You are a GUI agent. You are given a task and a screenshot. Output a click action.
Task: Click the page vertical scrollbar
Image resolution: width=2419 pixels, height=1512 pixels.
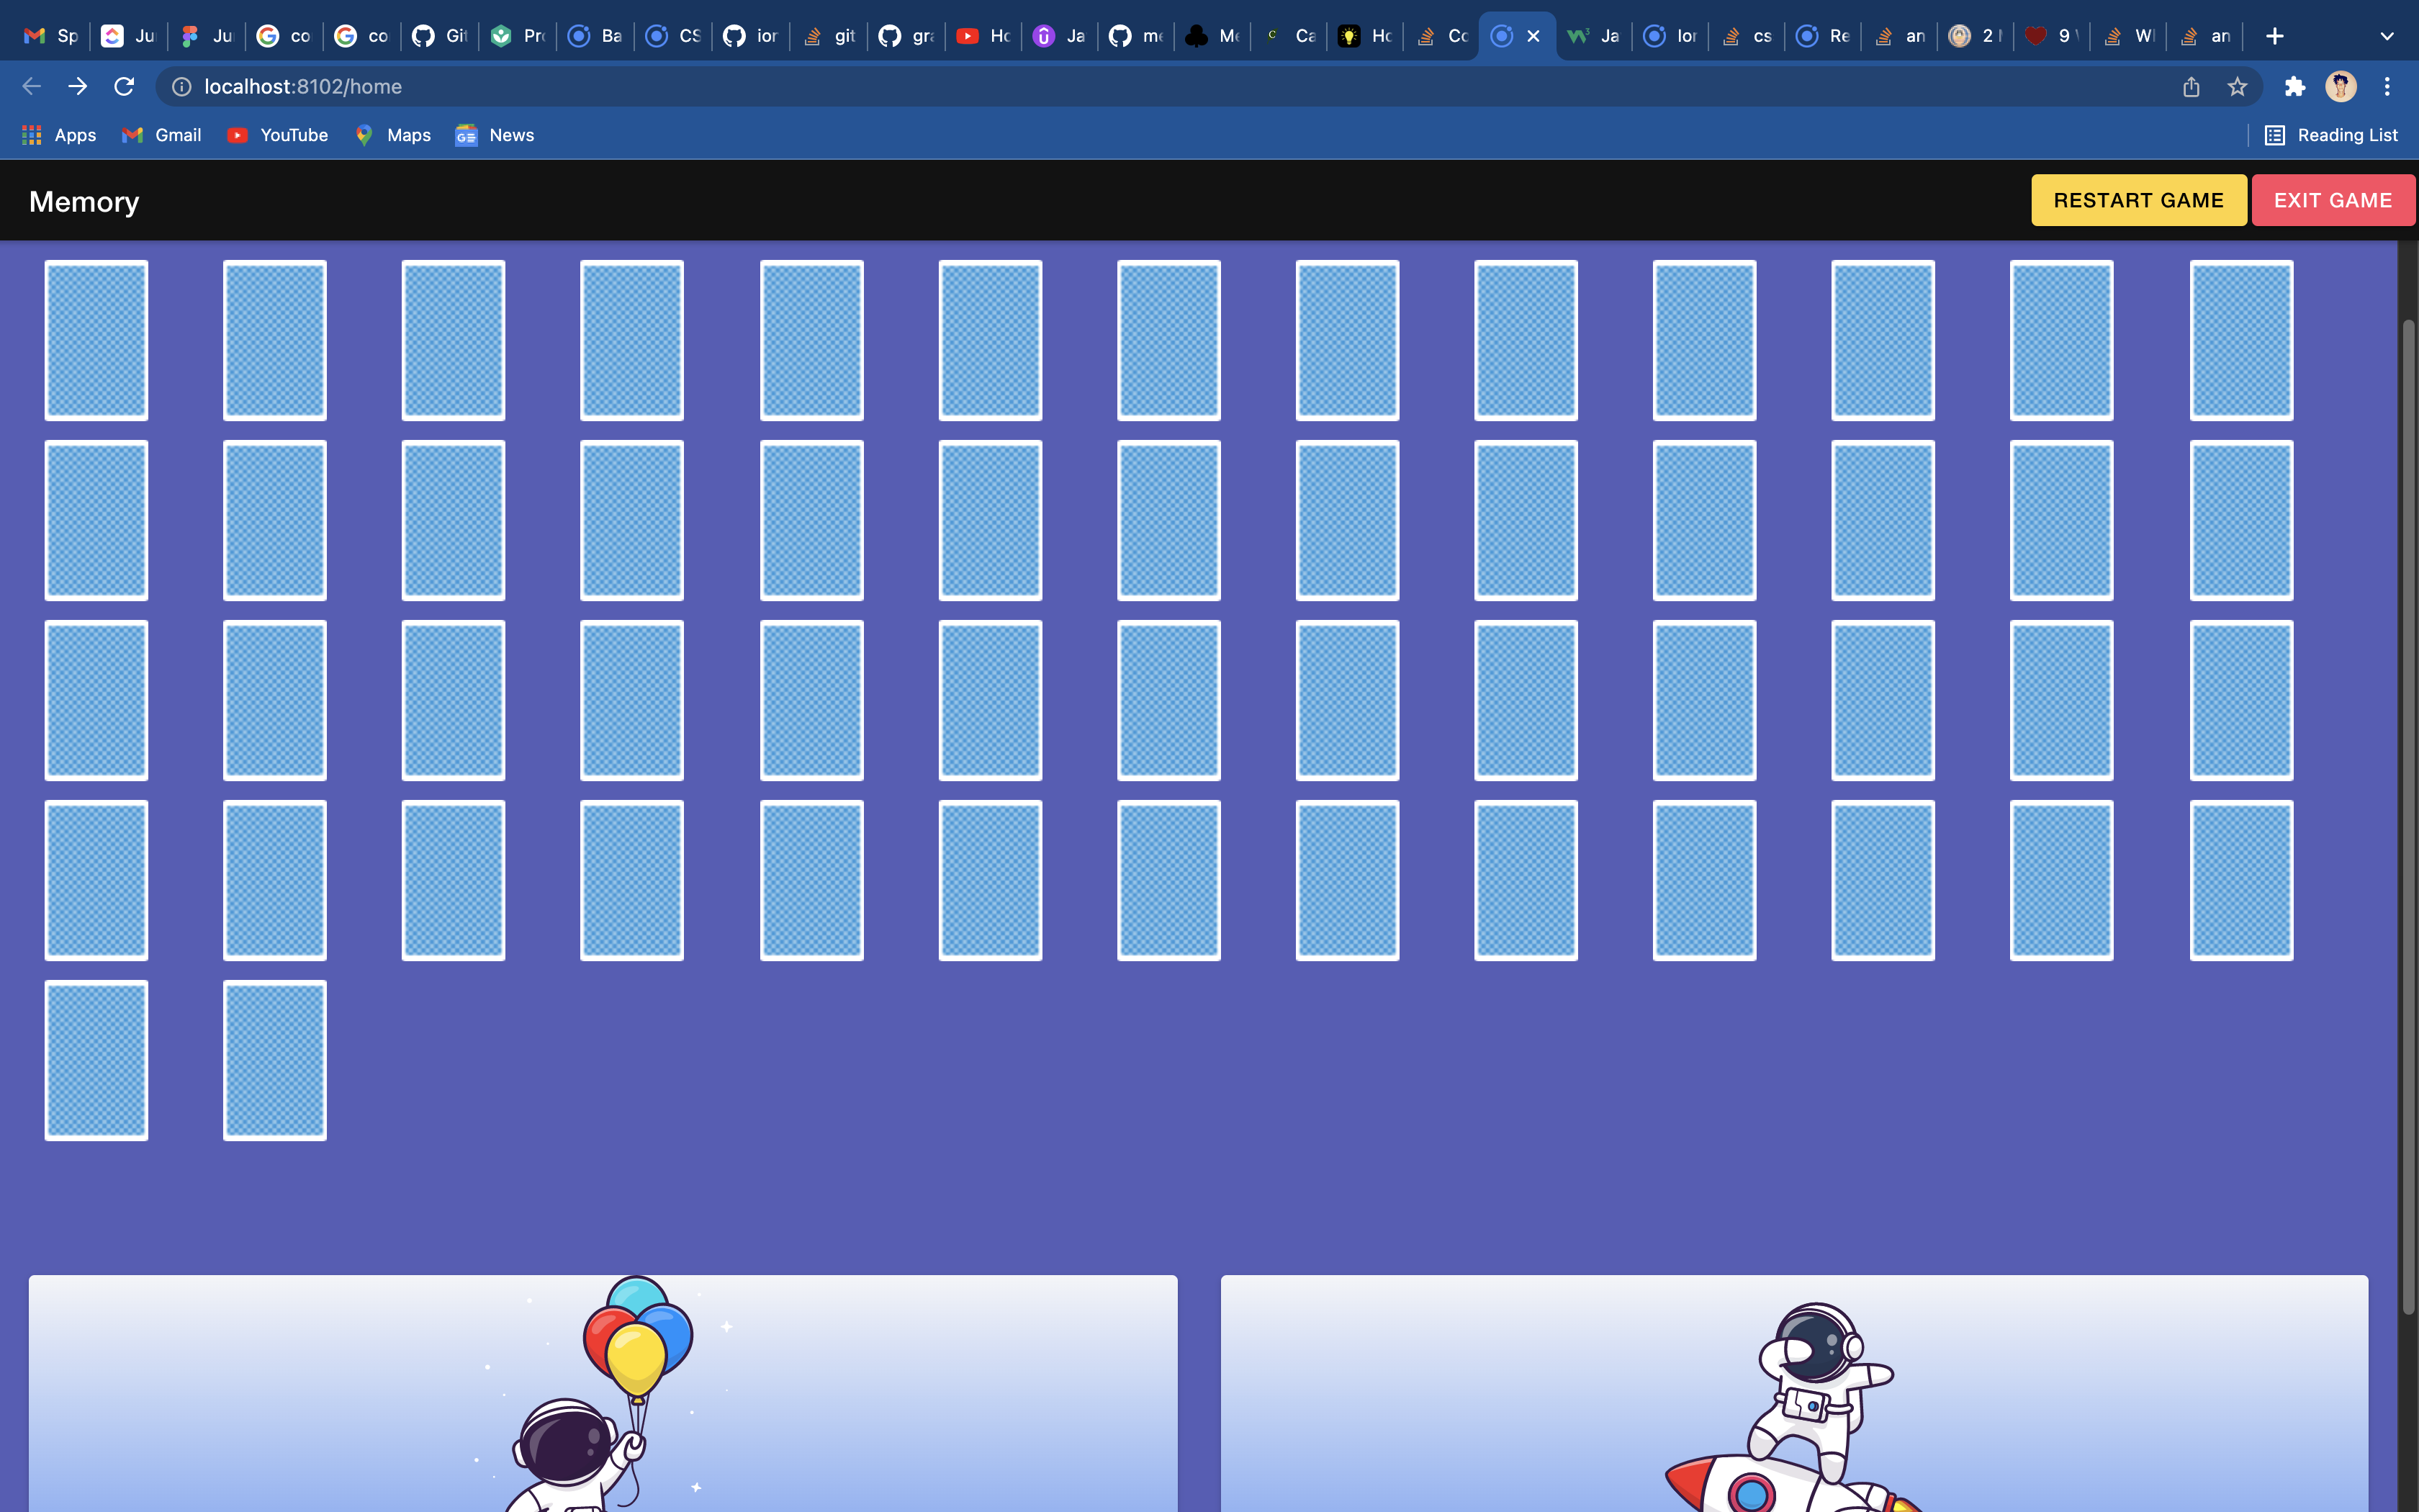[x=2408, y=816]
